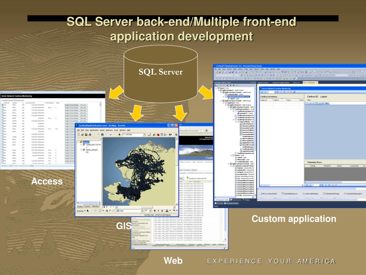
Task: Collapse alaska_polygon layer legend
Action: coord(81,150)
